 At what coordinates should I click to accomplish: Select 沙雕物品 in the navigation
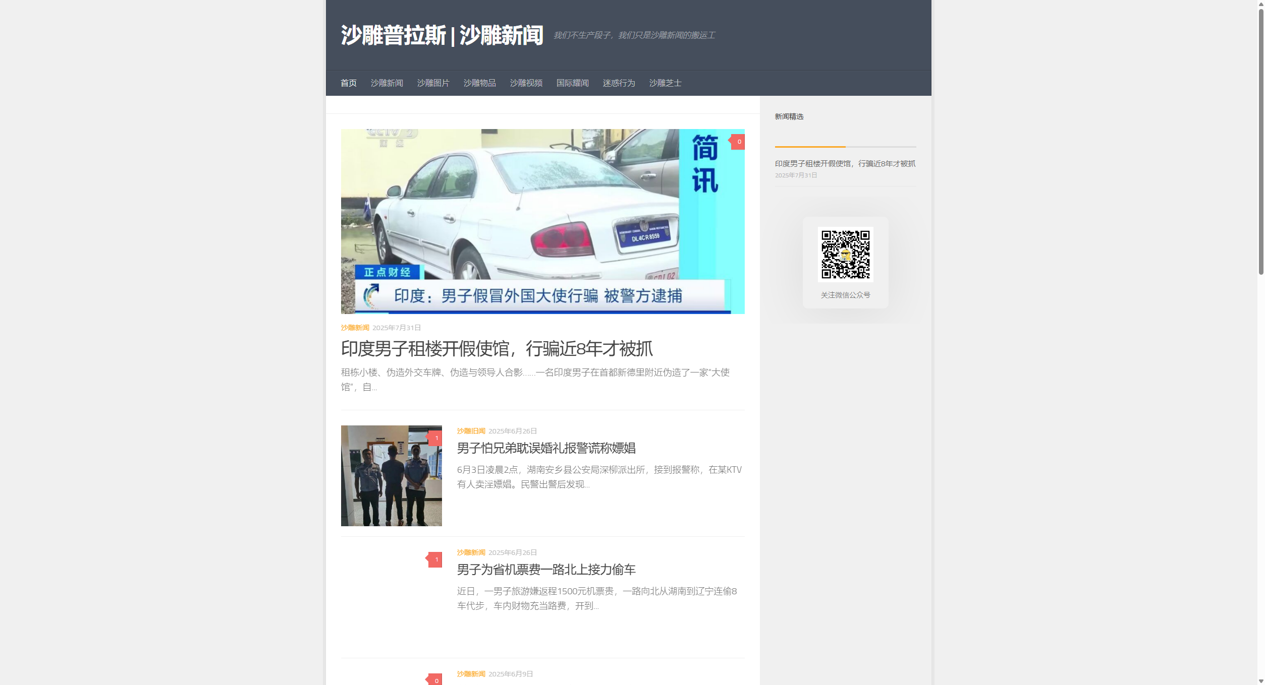click(479, 83)
